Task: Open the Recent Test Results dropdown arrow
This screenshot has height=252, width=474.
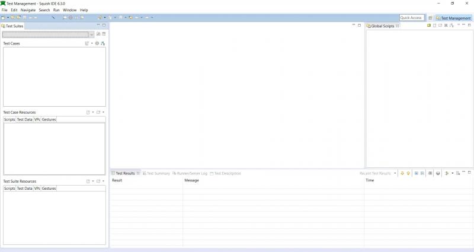Action: (x=395, y=173)
